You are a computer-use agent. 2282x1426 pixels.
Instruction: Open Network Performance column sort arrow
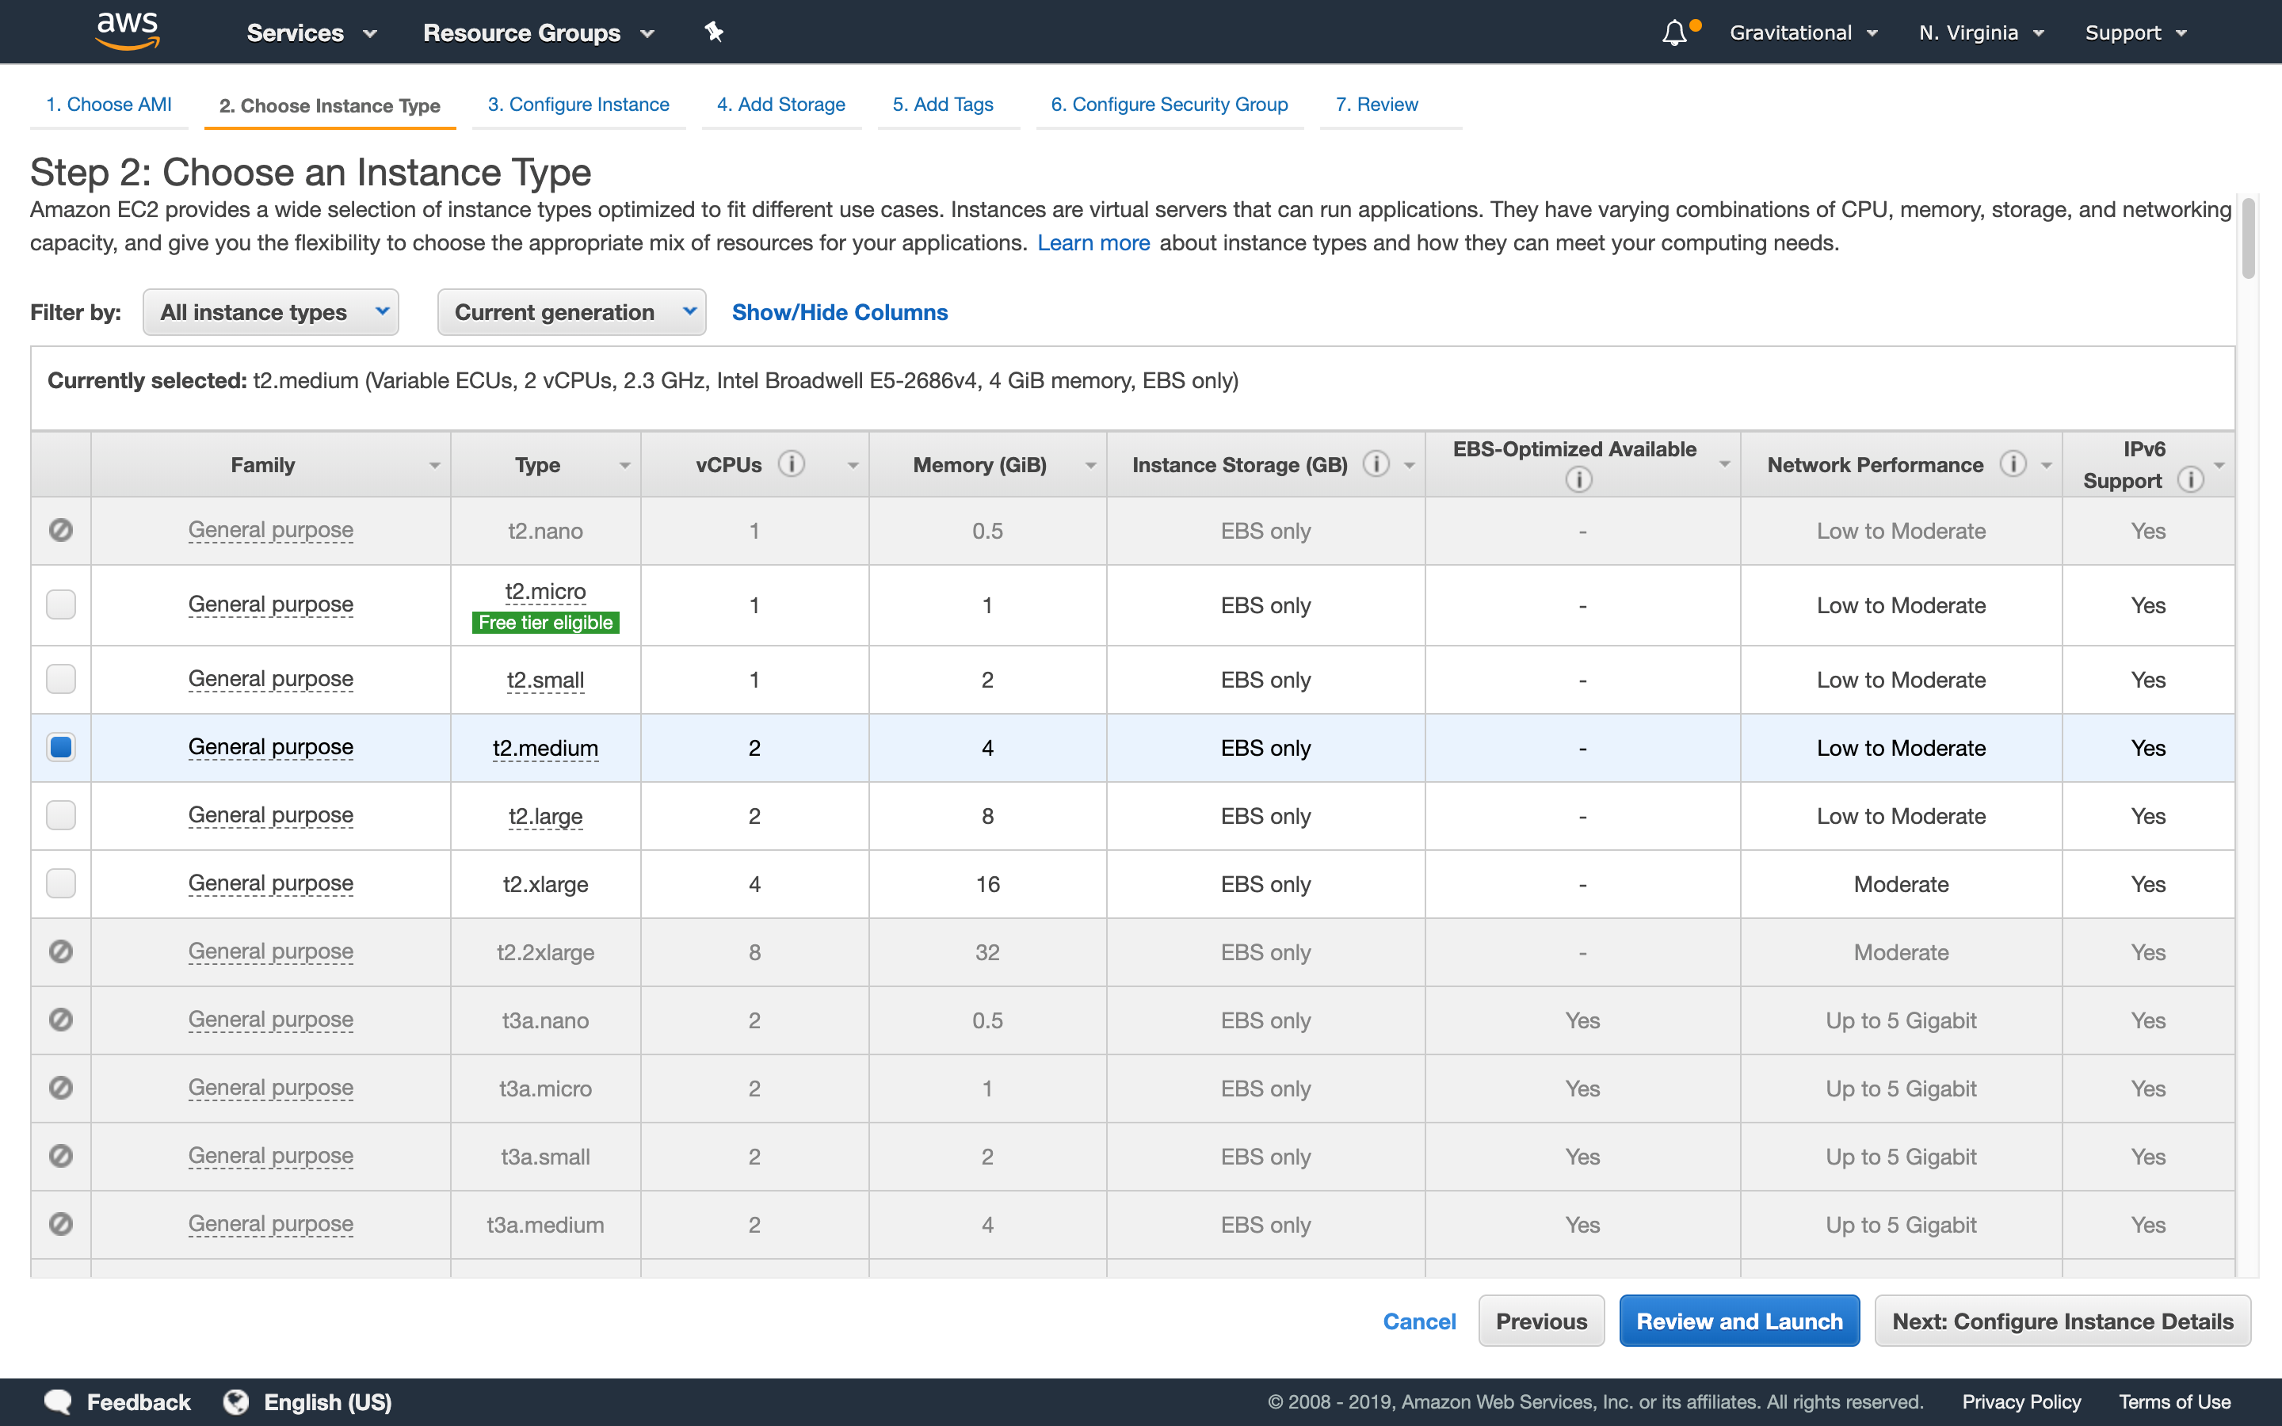[x=2046, y=465]
